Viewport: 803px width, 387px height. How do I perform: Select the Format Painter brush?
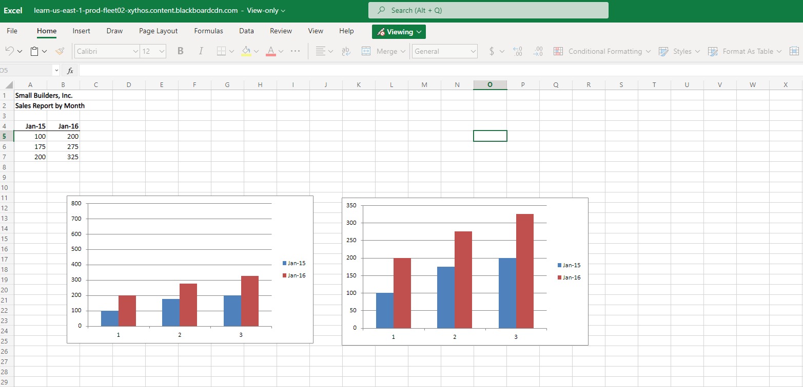[60, 51]
